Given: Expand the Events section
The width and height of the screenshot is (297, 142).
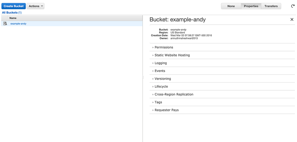Looking at the screenshot, I should tap(222, 71).
